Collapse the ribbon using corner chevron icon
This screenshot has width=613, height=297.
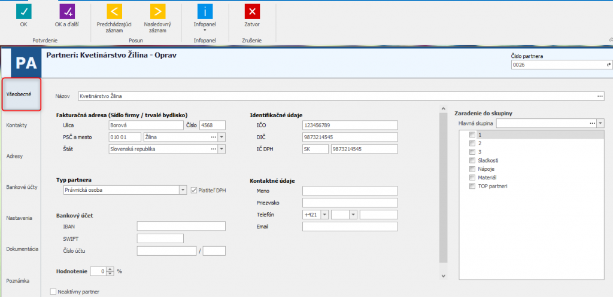click(x=611, y=39)
